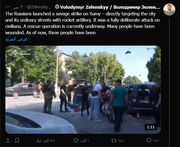The image size is (180, 147).
Task: Click the ١٨٠ replies count
Action: [156, 141]
